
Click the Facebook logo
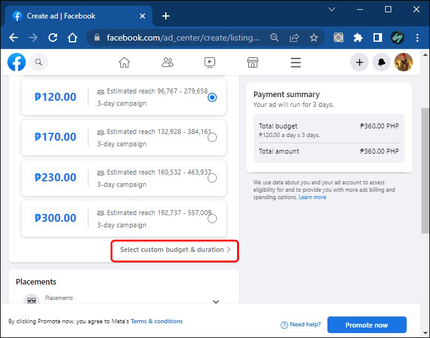17,62
